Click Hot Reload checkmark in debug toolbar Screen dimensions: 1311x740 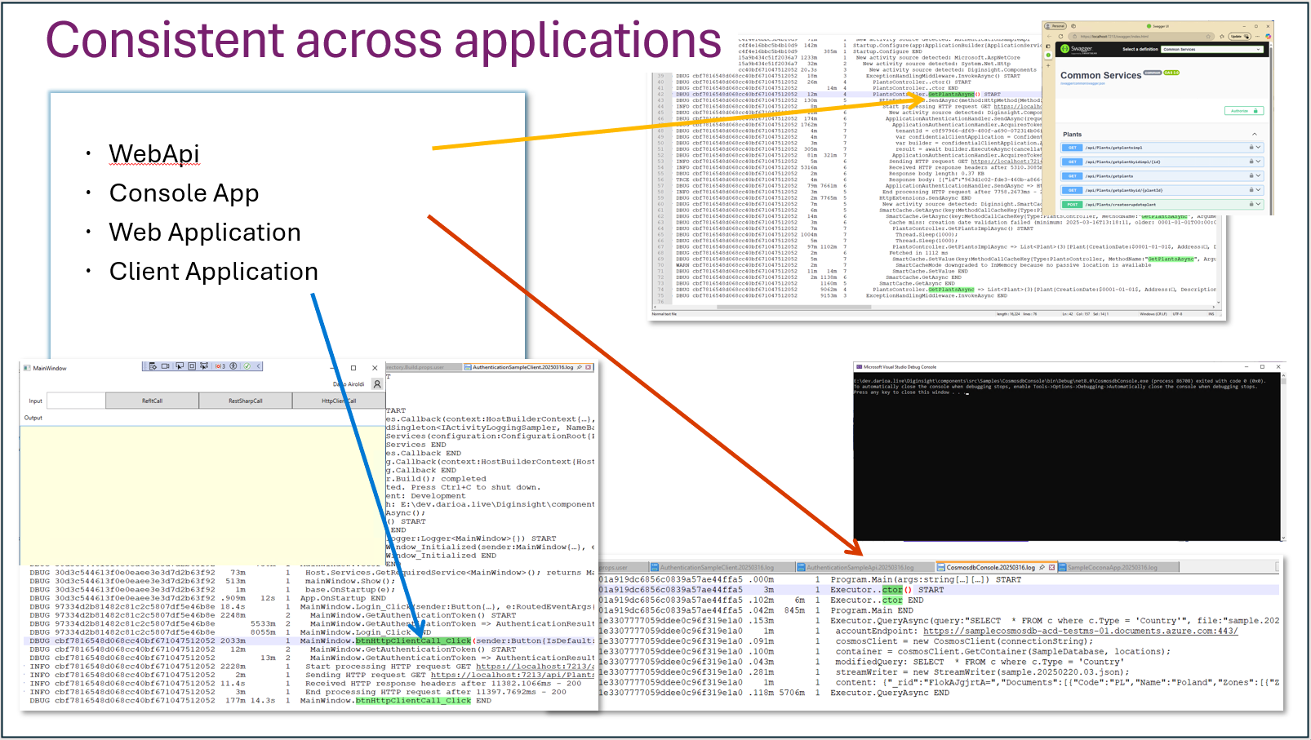(247, 366)
